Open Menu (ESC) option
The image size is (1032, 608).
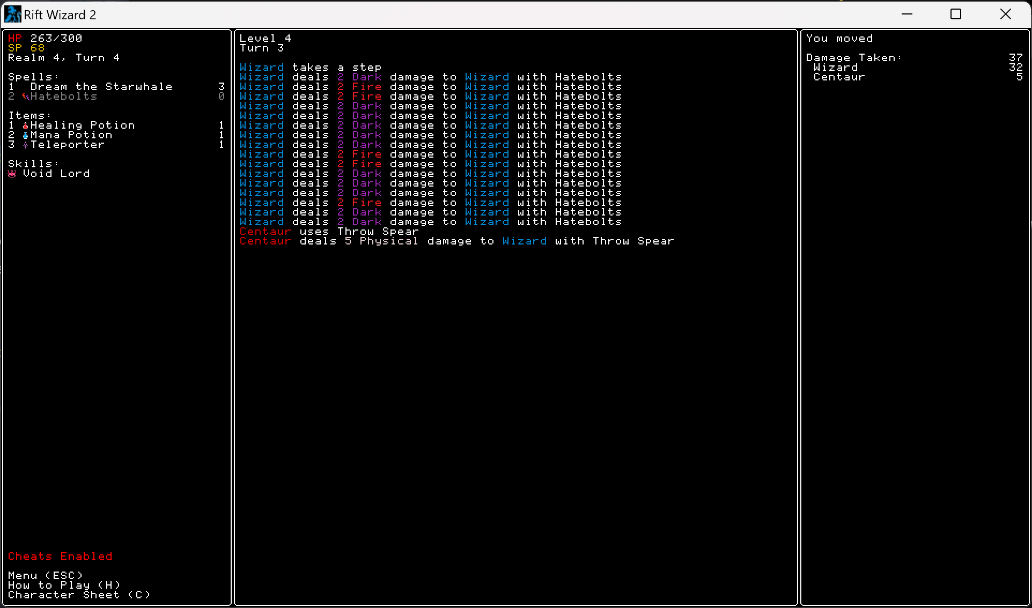[x=46, y=575]
